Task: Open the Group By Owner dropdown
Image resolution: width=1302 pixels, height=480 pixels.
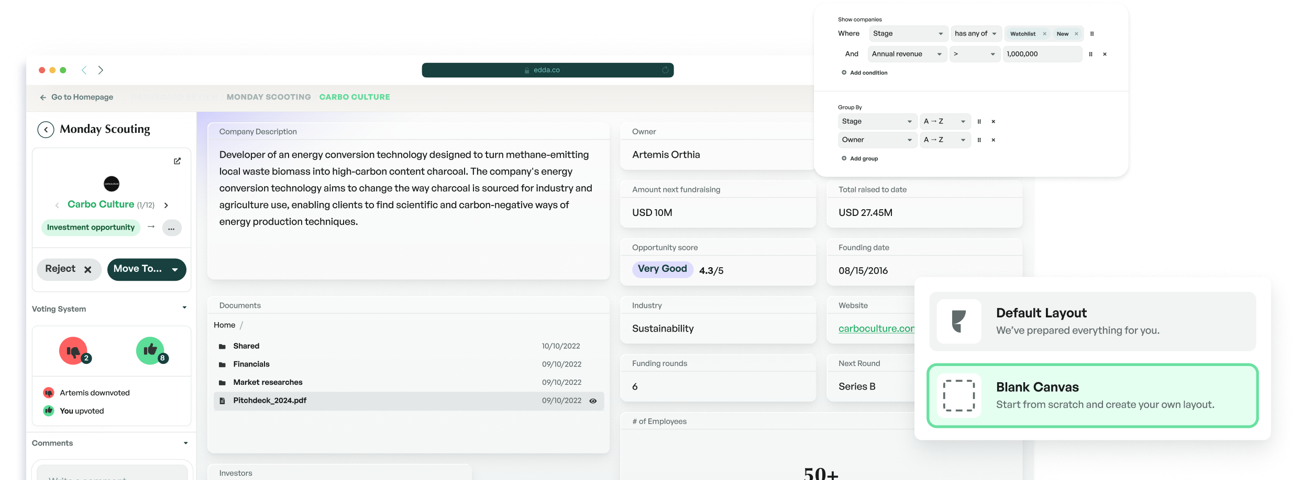Action: pos(877,140)
